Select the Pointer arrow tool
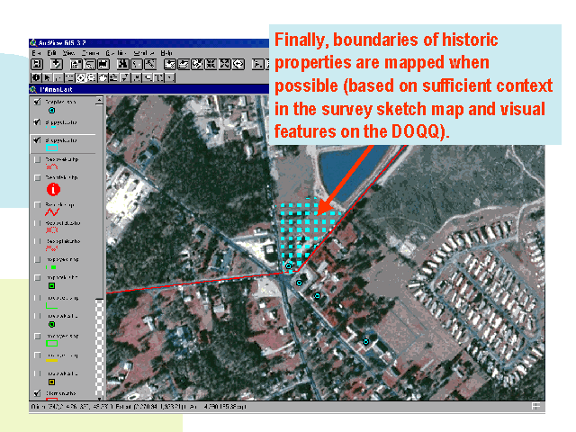The height and width of the screenshot is (432, 576). [x=47, y=77]
